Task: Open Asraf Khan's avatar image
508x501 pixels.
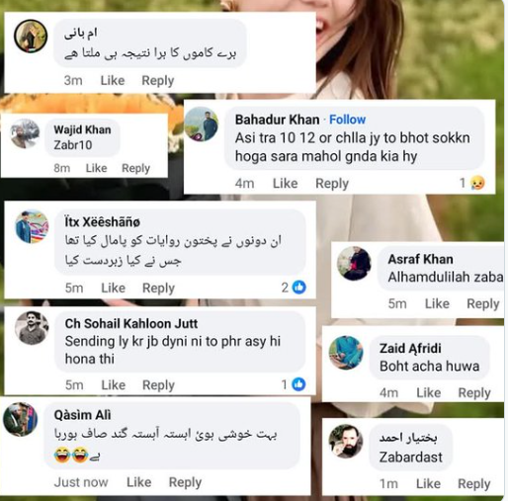Action: (x=354, y=263)
